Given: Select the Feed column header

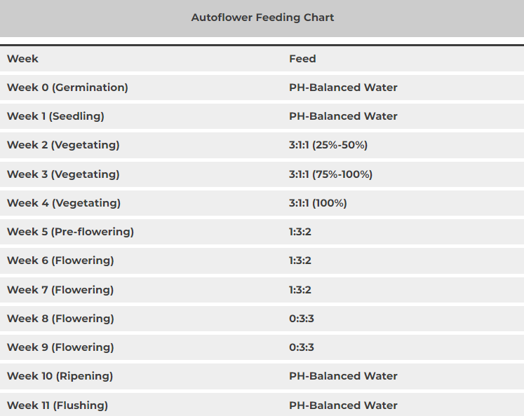Looking at the screenshot, I should (302, 59).
